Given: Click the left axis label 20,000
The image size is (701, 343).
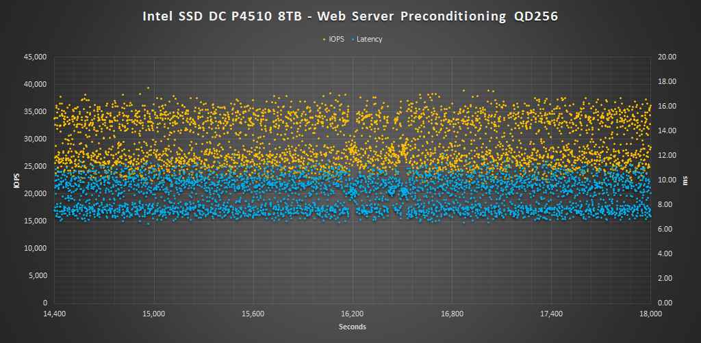Looking at the screenshot, I should pyautogui.click(x=37, y=193).
